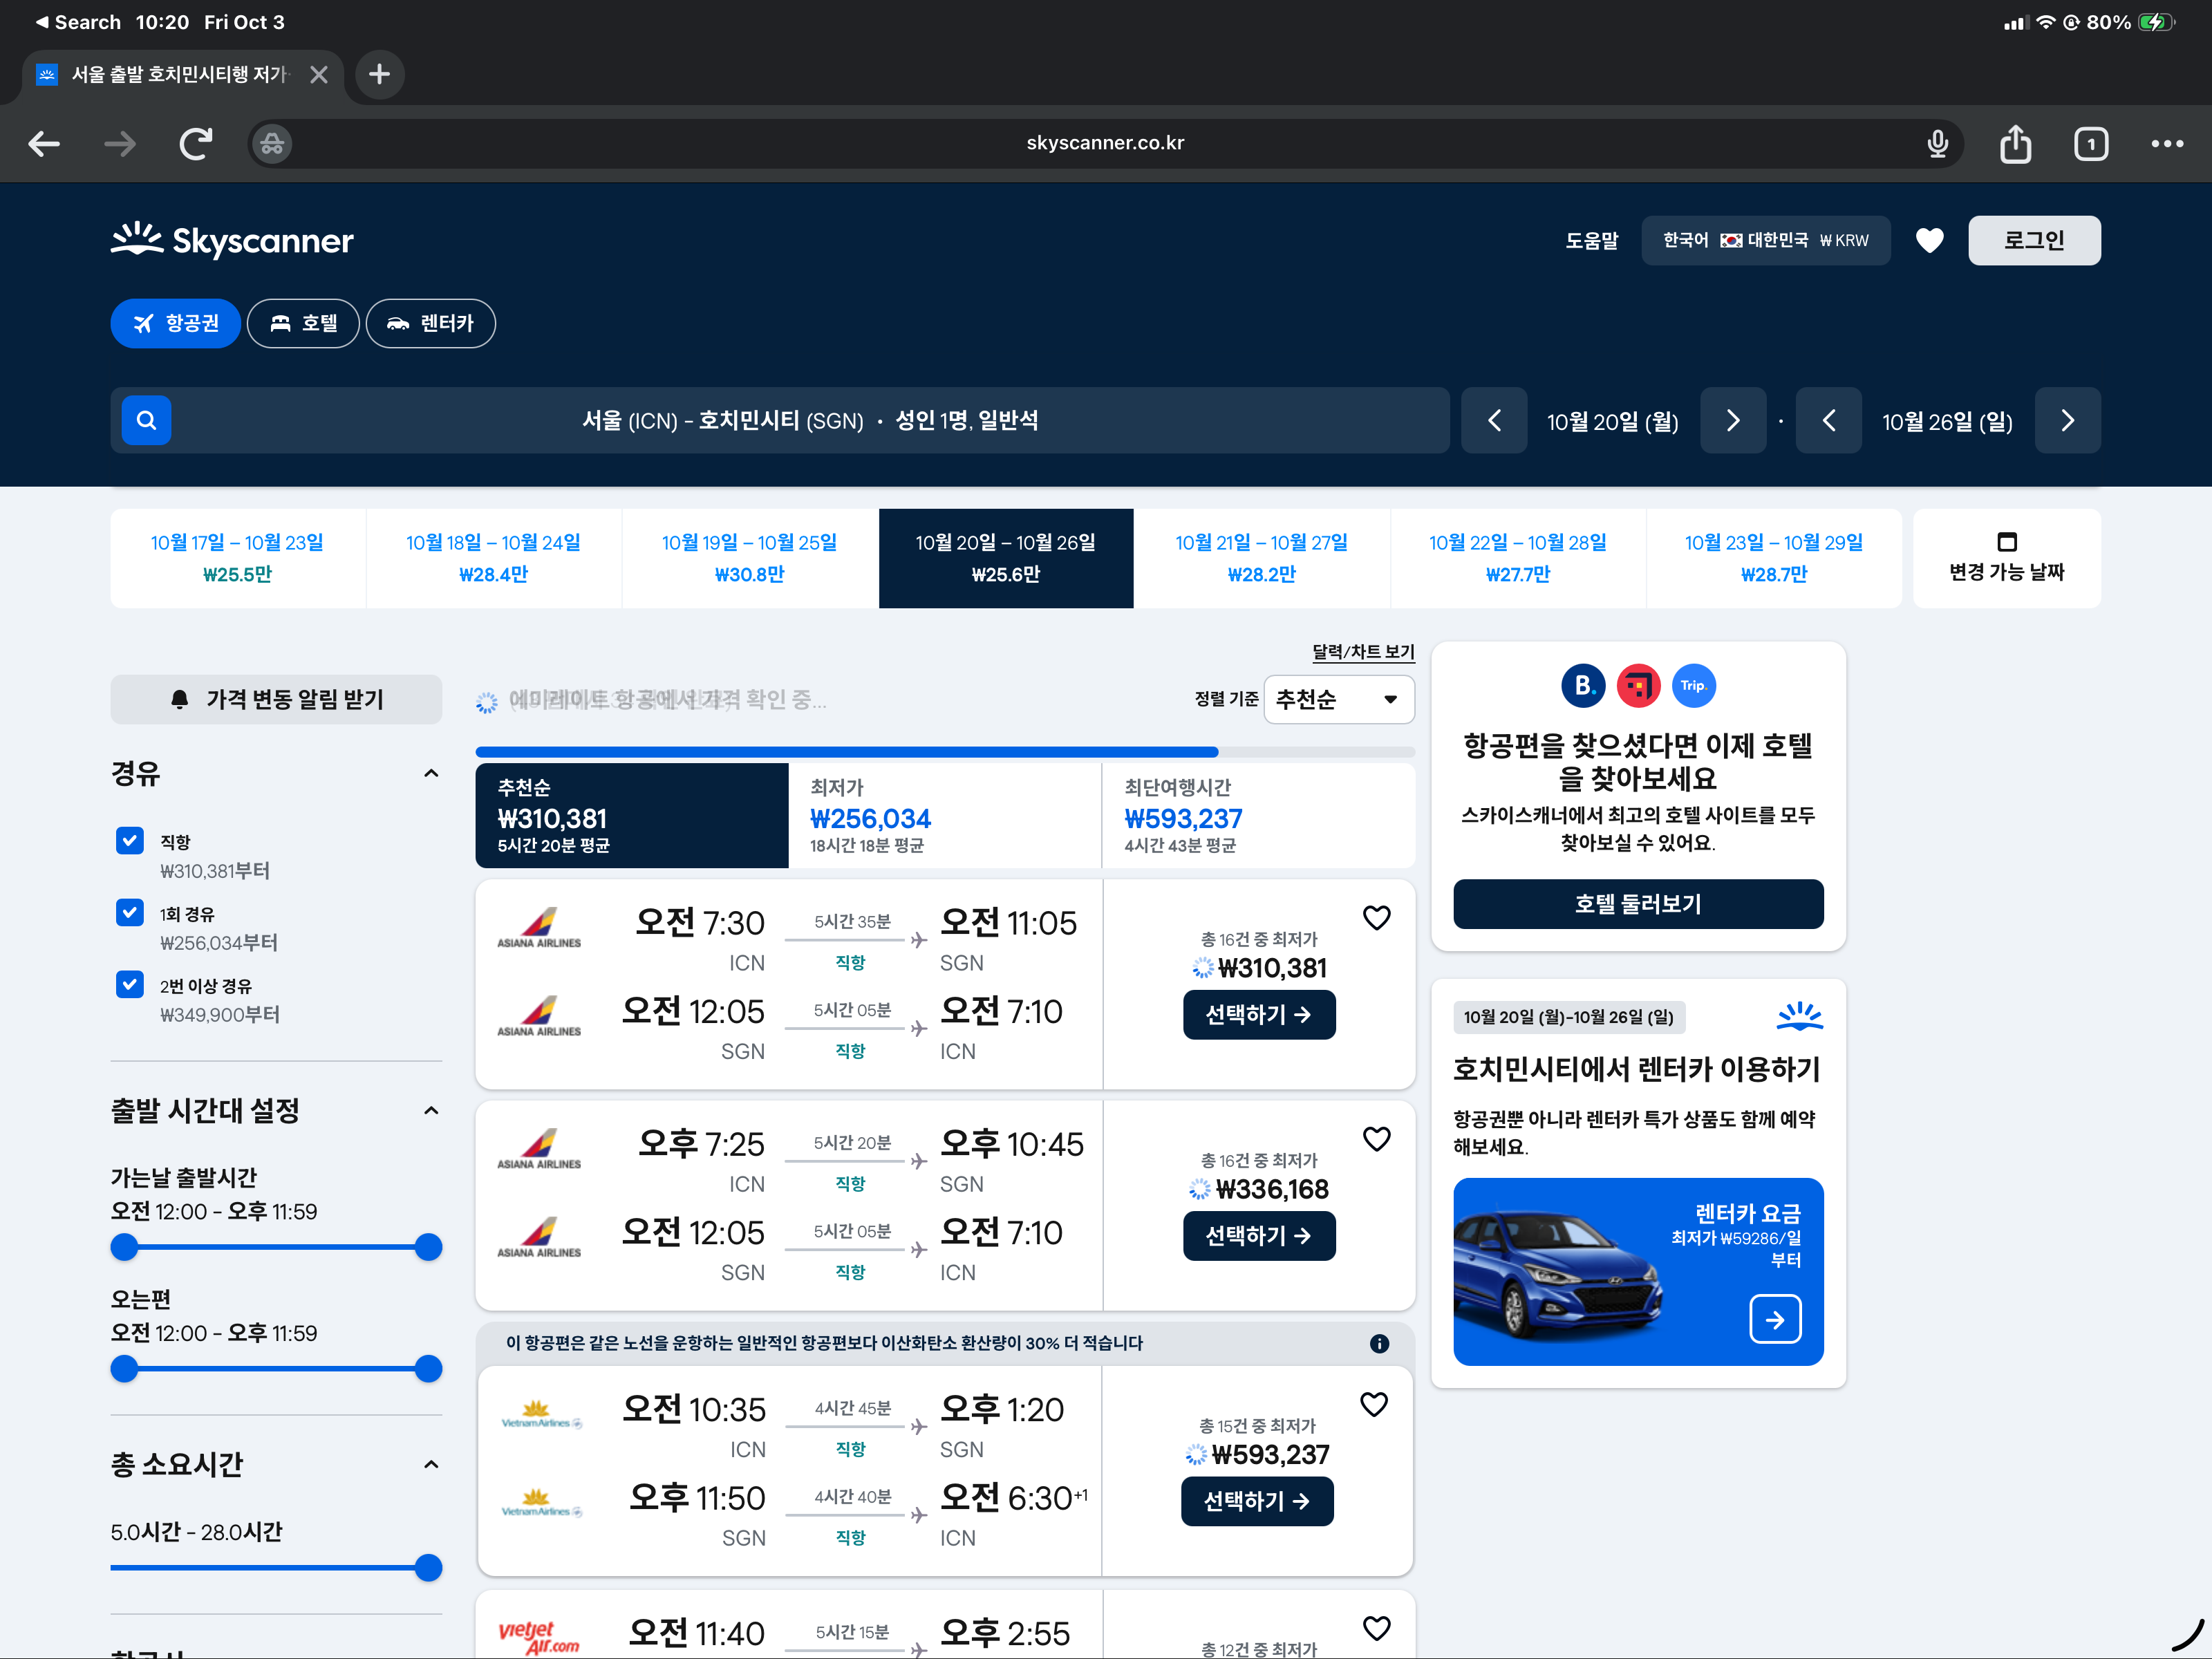Toggle the 2번 이상 경유 checkbox
Screen dimensions: 2212x1659
coord(130,985)
